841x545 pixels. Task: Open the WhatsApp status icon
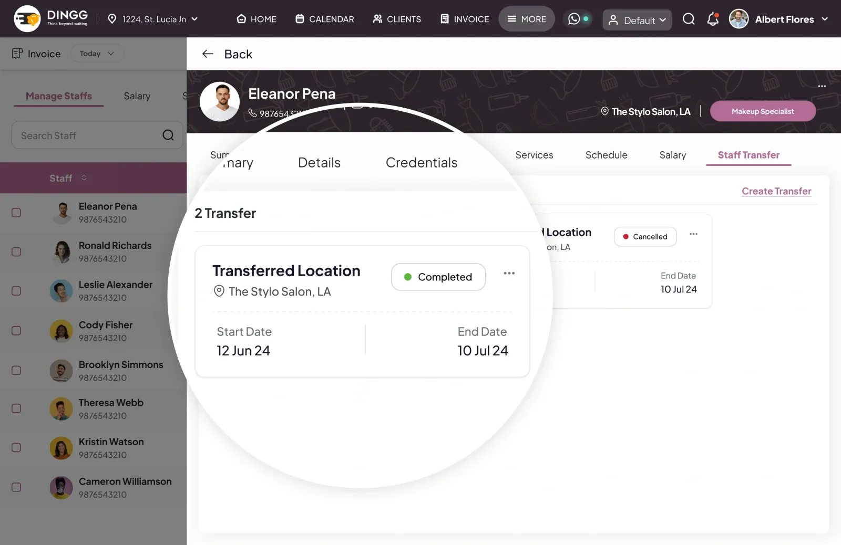click(x=574, y=19)
